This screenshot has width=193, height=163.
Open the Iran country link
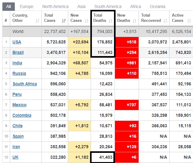tap(16, 147)
